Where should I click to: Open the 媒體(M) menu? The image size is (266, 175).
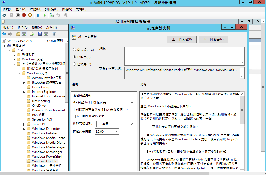(x=35, y=9)
